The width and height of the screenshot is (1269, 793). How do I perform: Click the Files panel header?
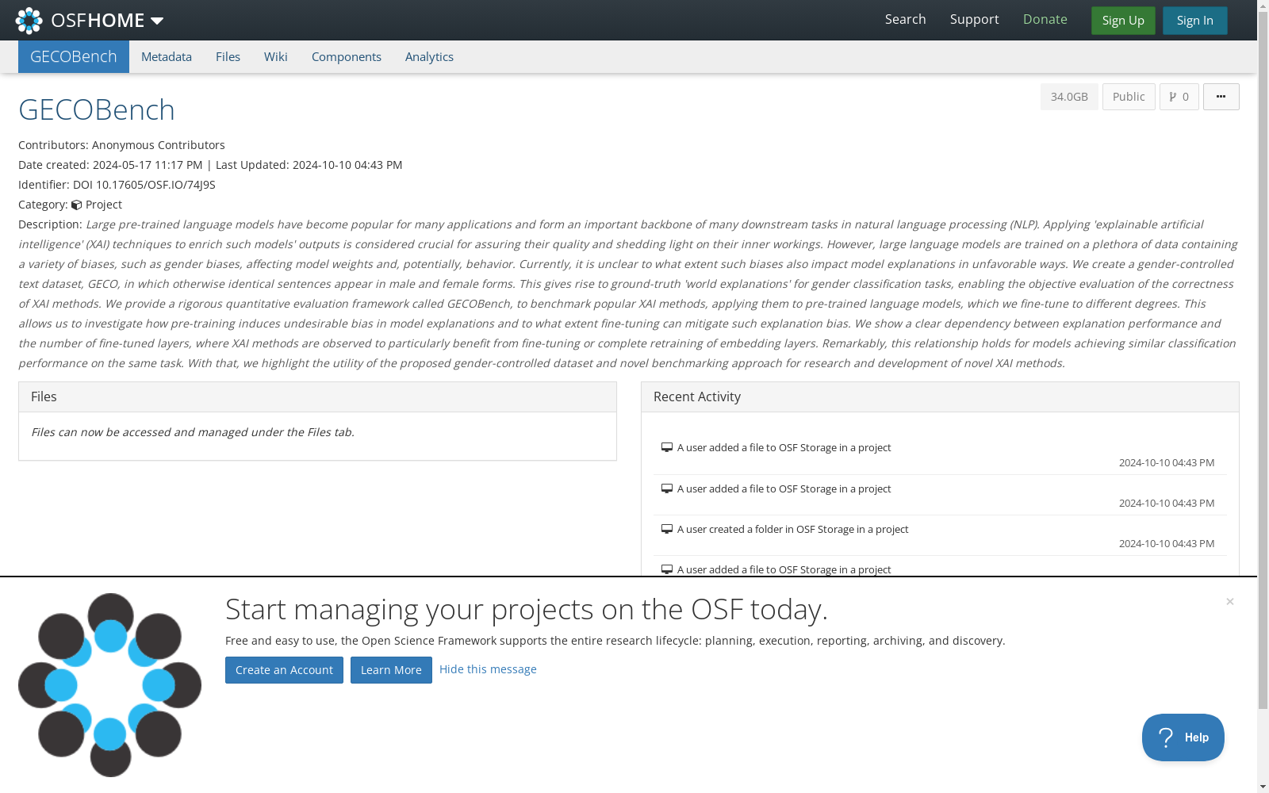317,397
